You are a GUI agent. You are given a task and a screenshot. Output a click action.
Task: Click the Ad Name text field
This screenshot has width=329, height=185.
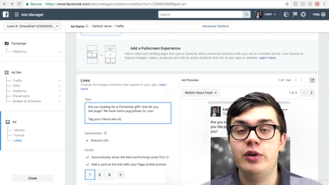tap(145, 26)
